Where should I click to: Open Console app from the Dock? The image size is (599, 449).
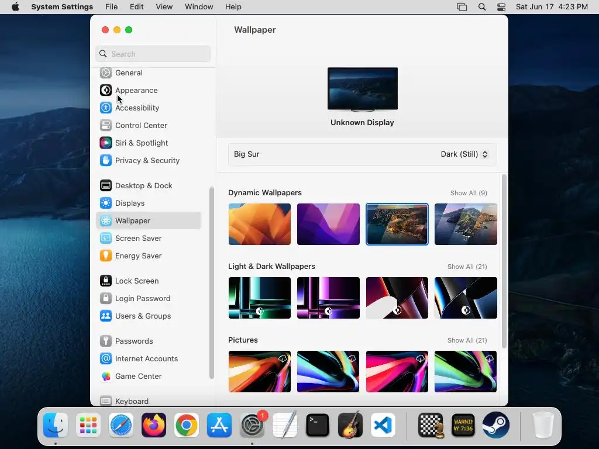463,425
